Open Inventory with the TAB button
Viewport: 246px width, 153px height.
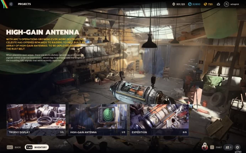(x=37, y=147)
